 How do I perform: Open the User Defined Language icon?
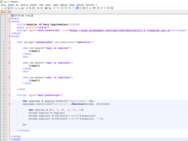tap(80, 8)
